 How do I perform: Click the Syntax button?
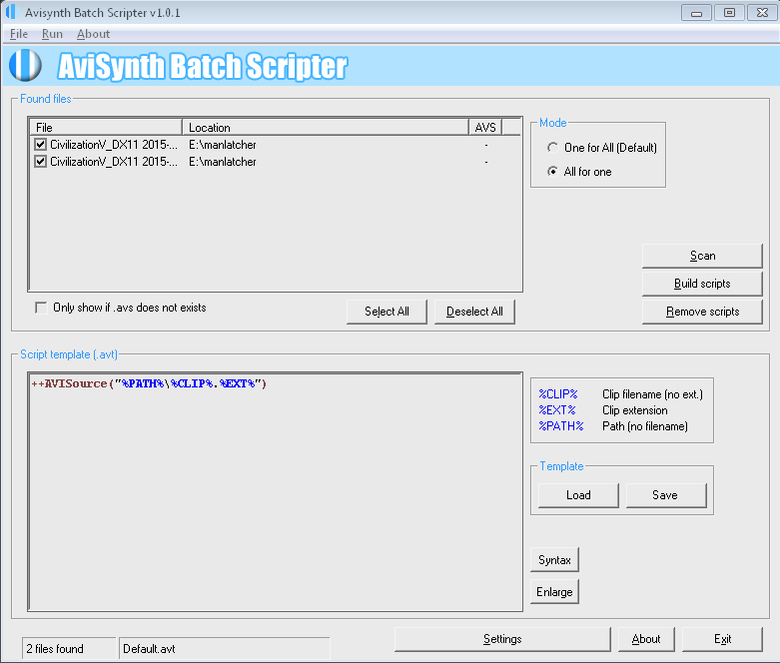(x=554, y=560)
